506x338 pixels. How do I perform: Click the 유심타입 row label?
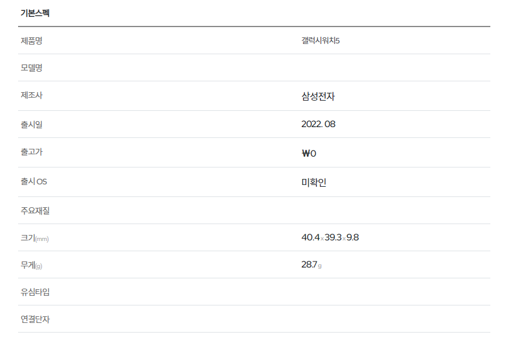pyautogui.click(x=35, y=292)
